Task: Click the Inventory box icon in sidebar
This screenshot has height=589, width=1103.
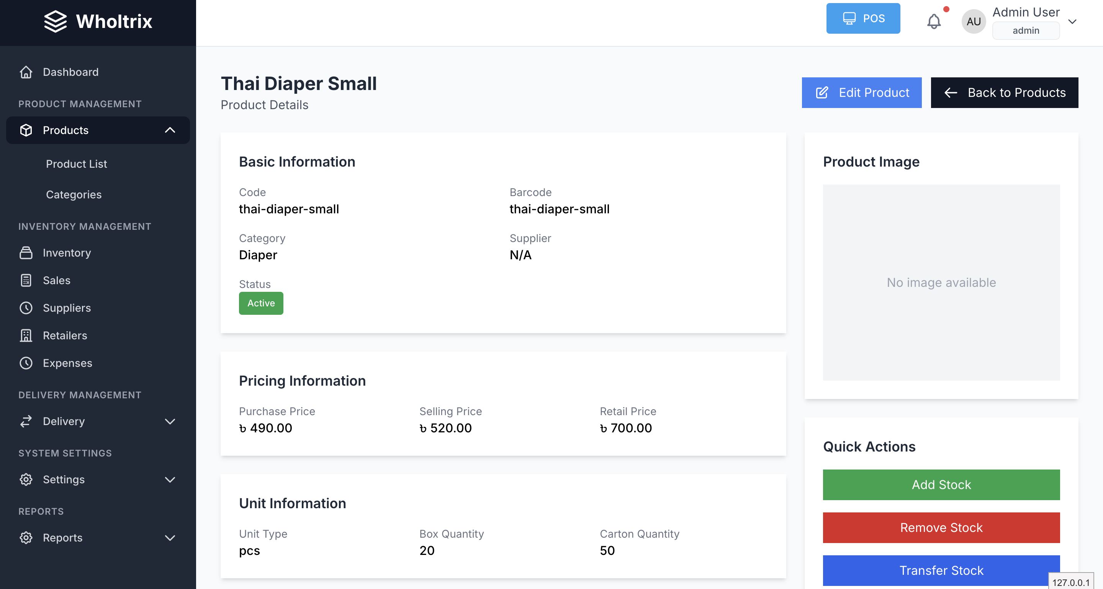Action: (26, 253)
